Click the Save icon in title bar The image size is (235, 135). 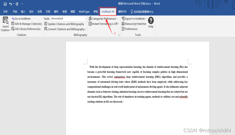5,4
